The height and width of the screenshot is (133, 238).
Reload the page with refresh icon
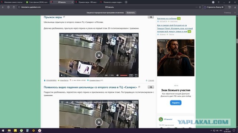[x=14, y=7]
